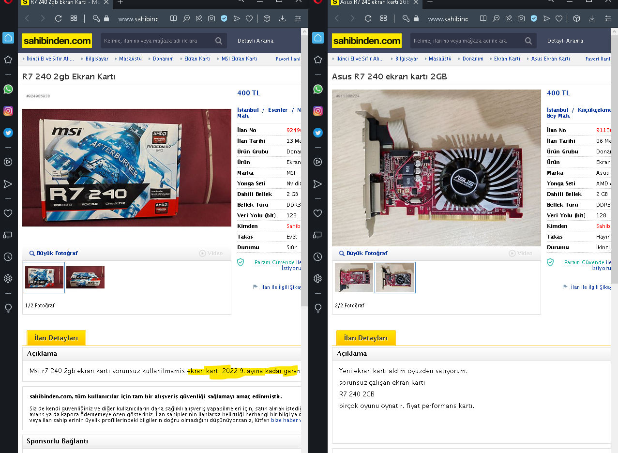Click the sahibinden.com logo in left window

57,41
